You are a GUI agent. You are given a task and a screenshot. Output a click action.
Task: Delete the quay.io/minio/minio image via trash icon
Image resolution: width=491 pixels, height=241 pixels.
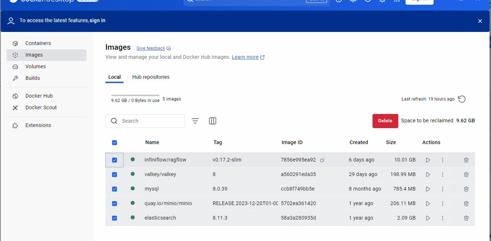point(466,204)
